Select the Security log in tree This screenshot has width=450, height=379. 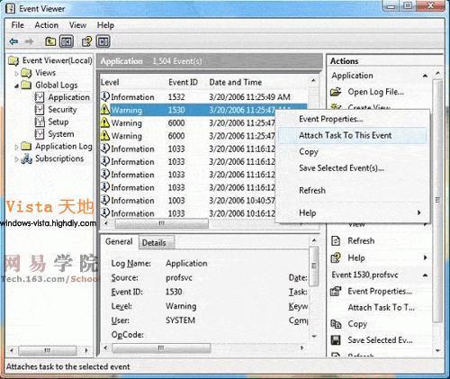(x=62, y=110)
